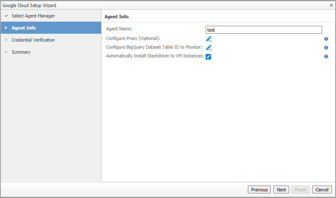The height and width of the screenshot is (198, 336).
Task: Click the bullet icon beside Summary
Action: point(6,52)
